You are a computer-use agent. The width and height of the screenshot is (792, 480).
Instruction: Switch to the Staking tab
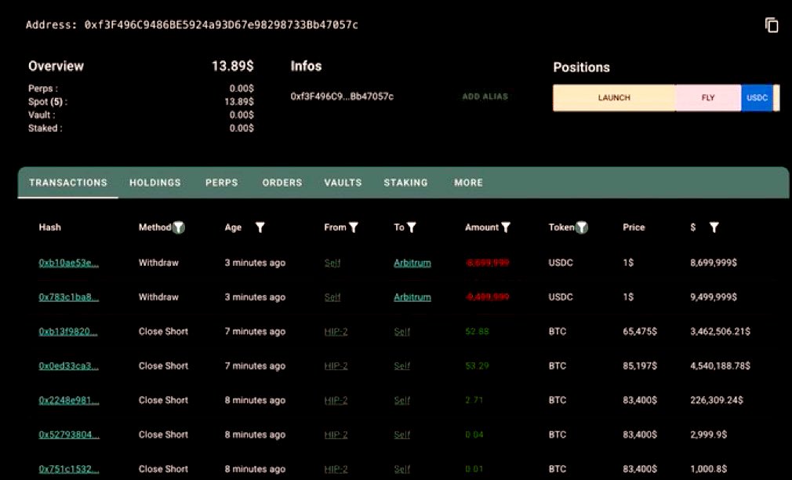coord(405,183)
